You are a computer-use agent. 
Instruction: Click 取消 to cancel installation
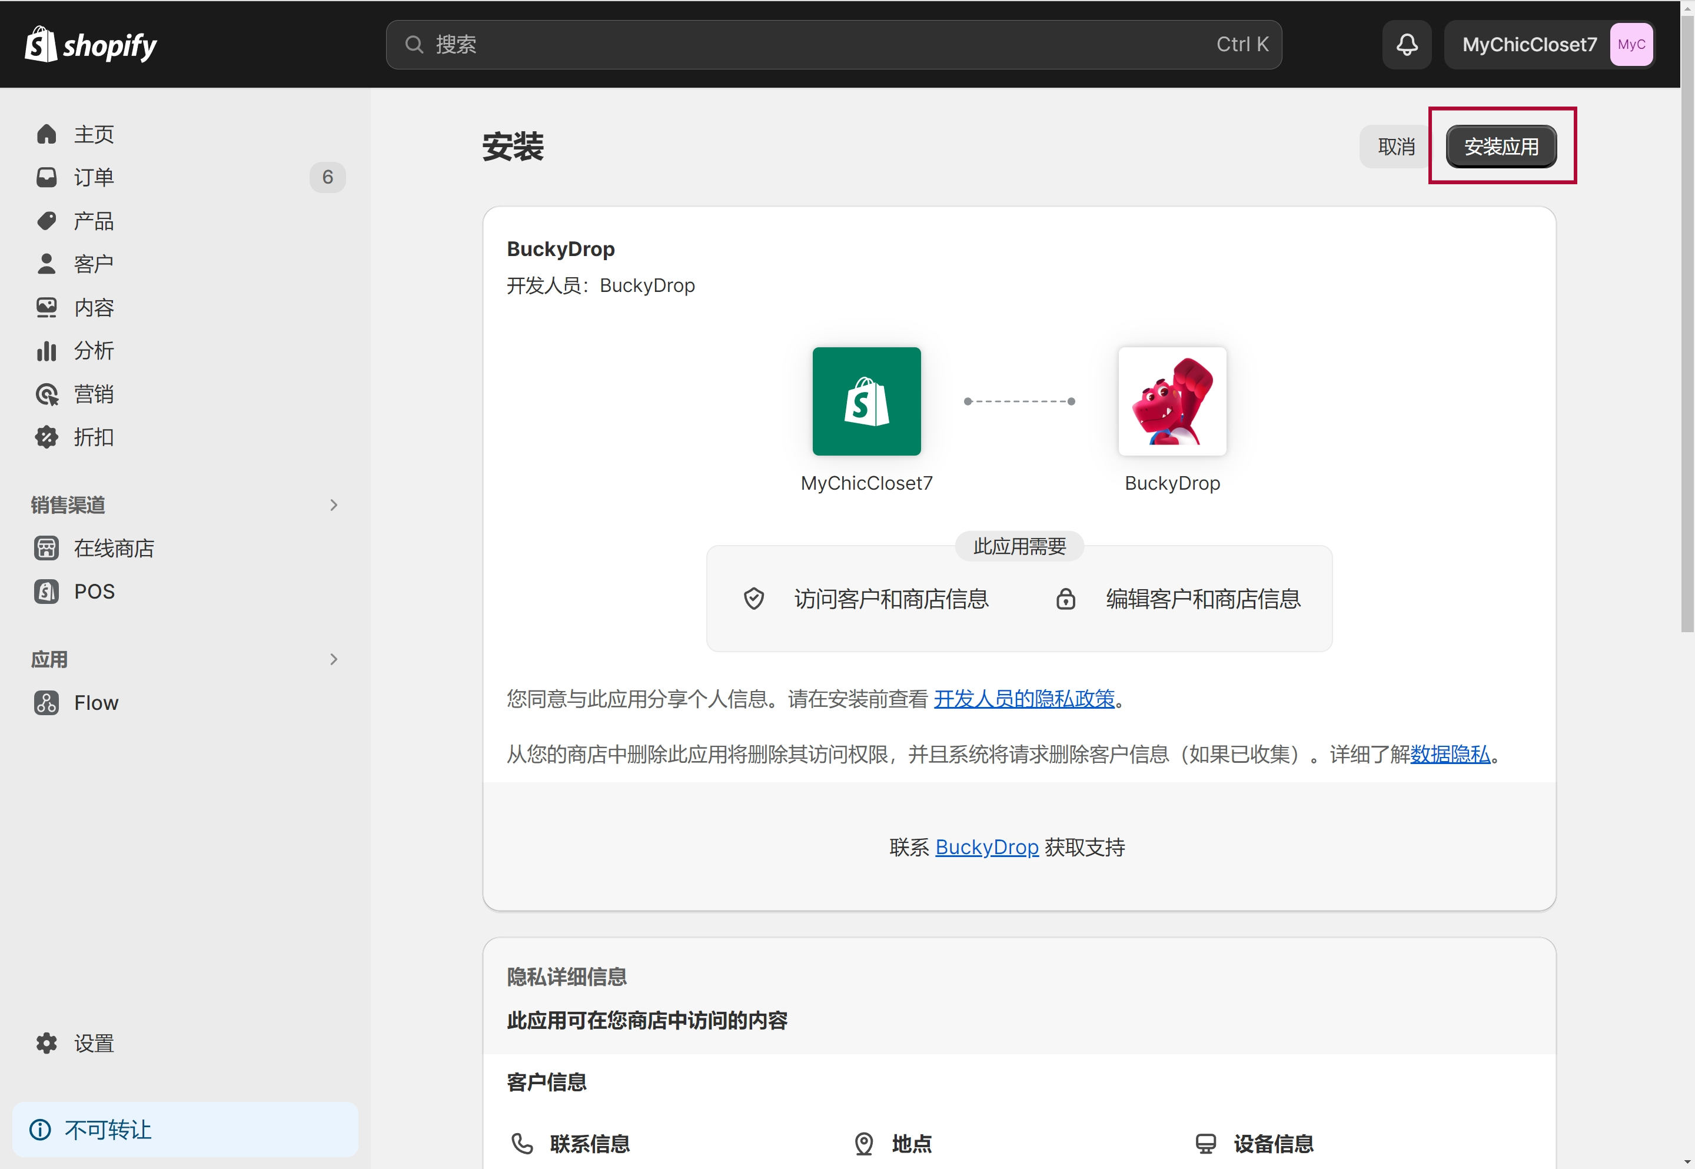[x=1395, y=147]
